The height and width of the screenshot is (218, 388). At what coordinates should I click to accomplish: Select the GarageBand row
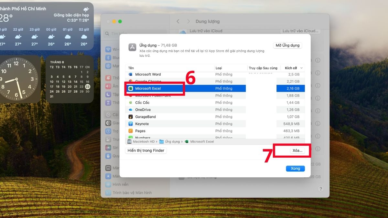[x=215, y=117]
